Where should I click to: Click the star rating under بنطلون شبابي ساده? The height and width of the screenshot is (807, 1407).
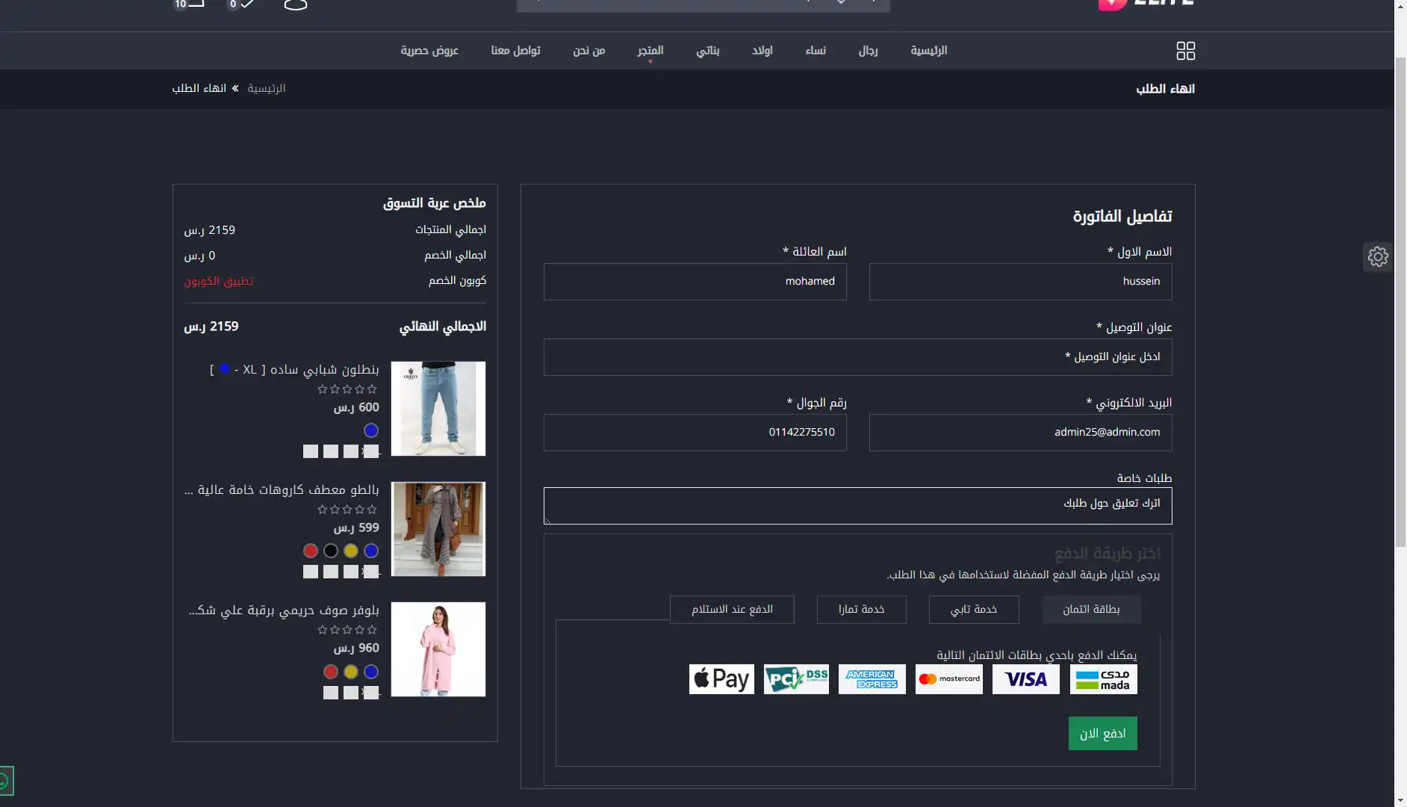(347, 389)
